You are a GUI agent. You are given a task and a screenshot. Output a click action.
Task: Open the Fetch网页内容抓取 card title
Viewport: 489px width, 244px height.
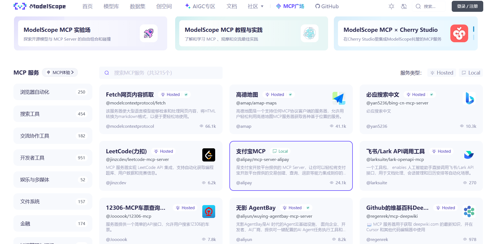tap(130, 95)
